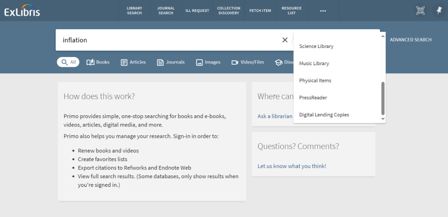Image resolution: width=448 pixels, height=217 pixels.
Task: Filter by Journals resource type
Action: coord(171,62)
